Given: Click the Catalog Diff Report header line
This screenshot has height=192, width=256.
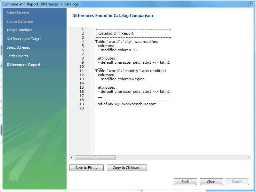Looking at the screenshot, I should pyautogui.click(x=116, y=33).
